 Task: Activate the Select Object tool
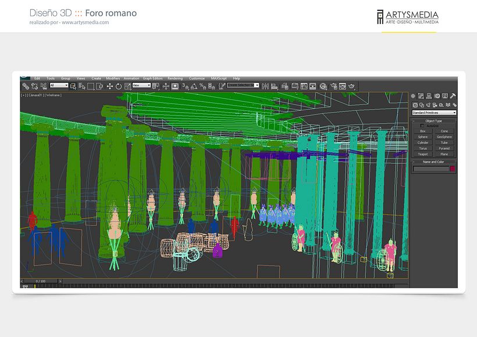tap(73, 87)
